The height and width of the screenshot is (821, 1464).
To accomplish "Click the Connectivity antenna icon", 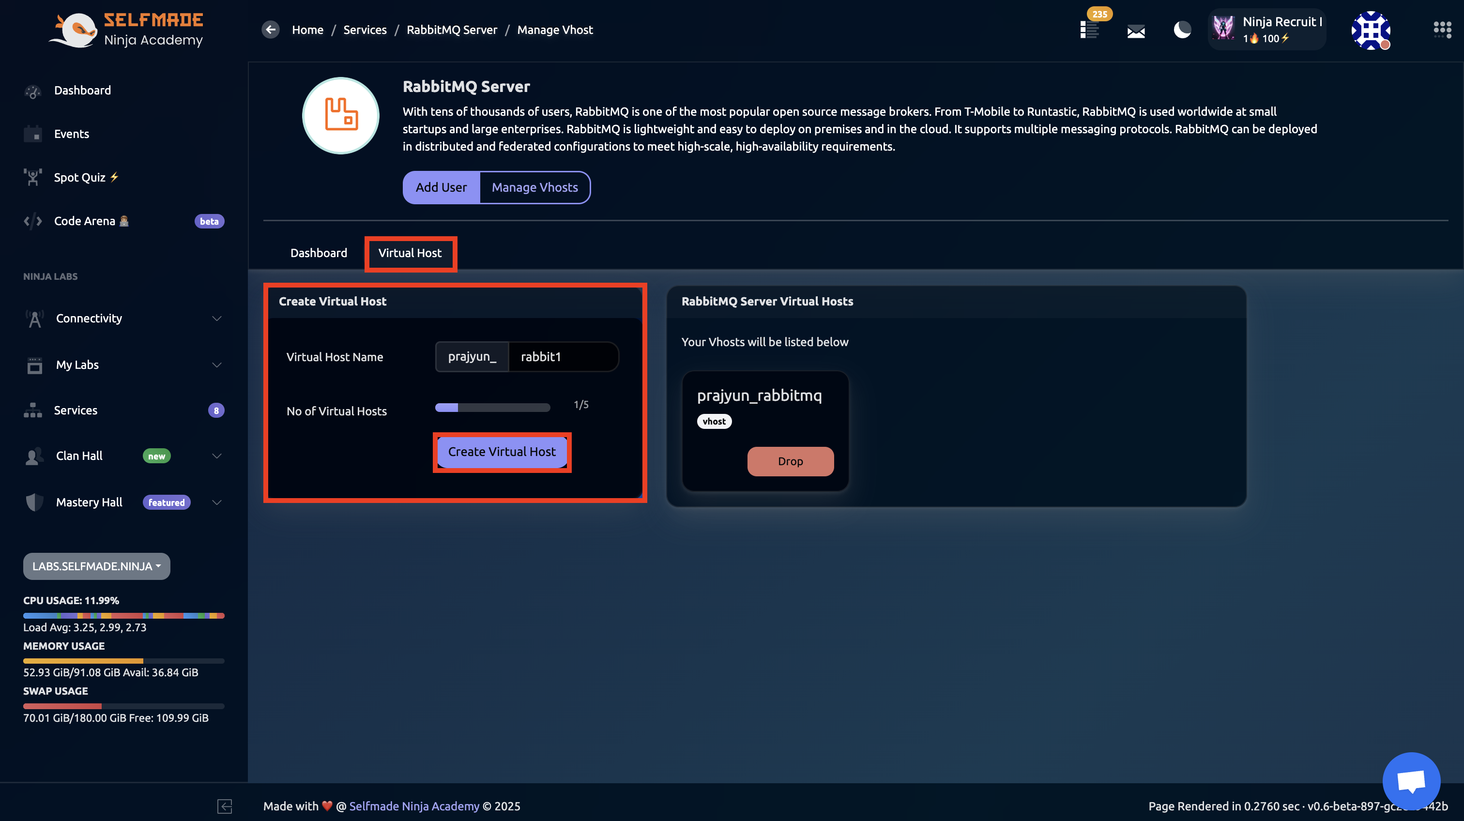I will (35, 319).
